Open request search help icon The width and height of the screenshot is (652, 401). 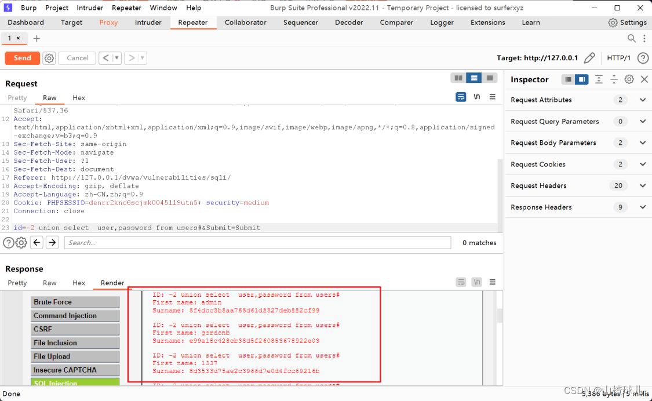(x=8, y=243)
